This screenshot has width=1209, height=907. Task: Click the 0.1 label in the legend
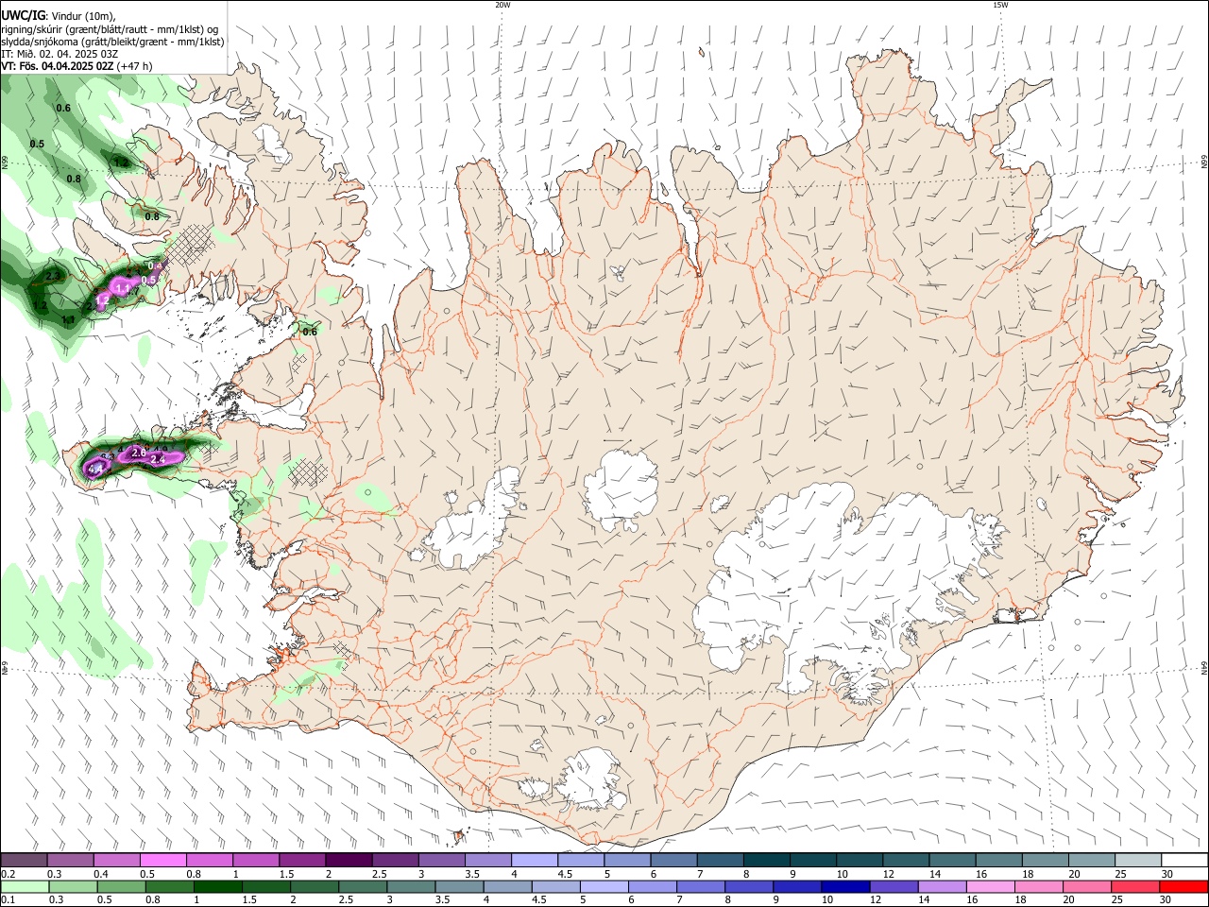click(x=7, y=899)
